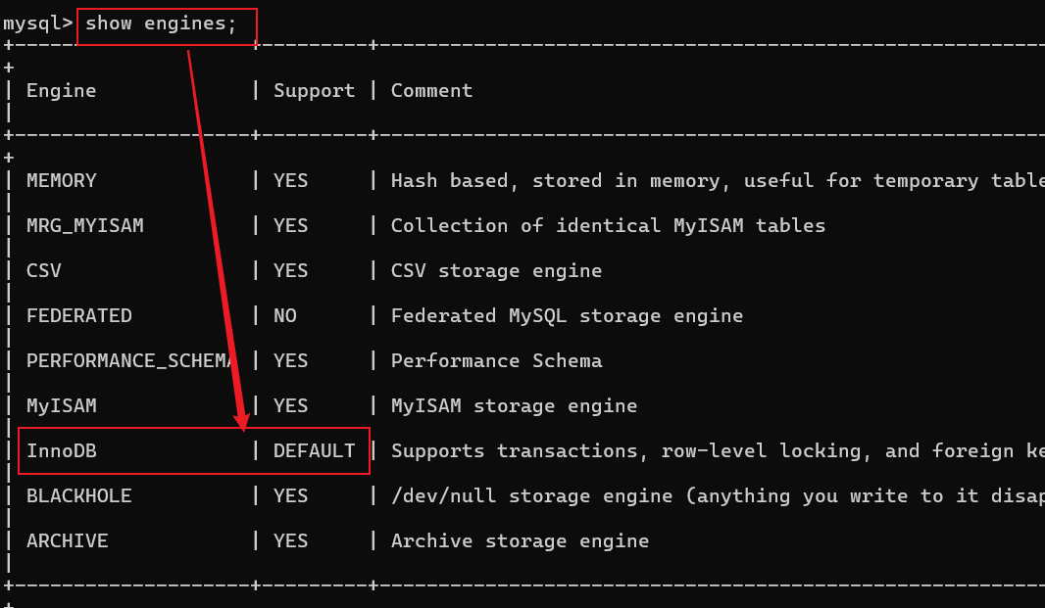
Task: Click the MyISAM engine name
Action: 62,405
